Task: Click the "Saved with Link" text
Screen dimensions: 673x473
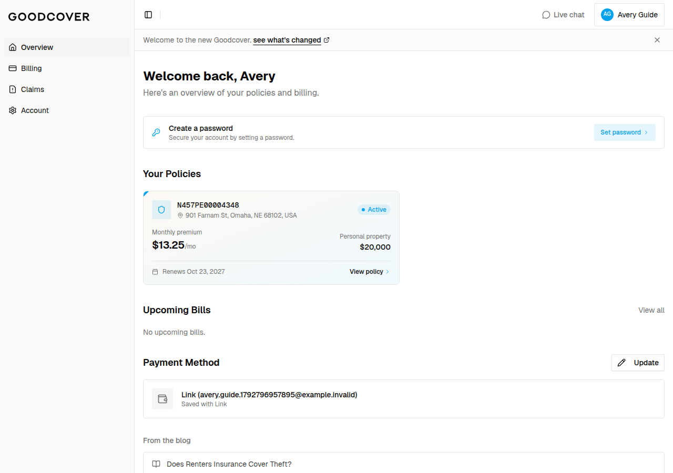Action: point(204,404)
